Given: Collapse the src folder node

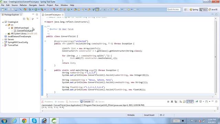Looking at the screenshot, I should (6, 25).
